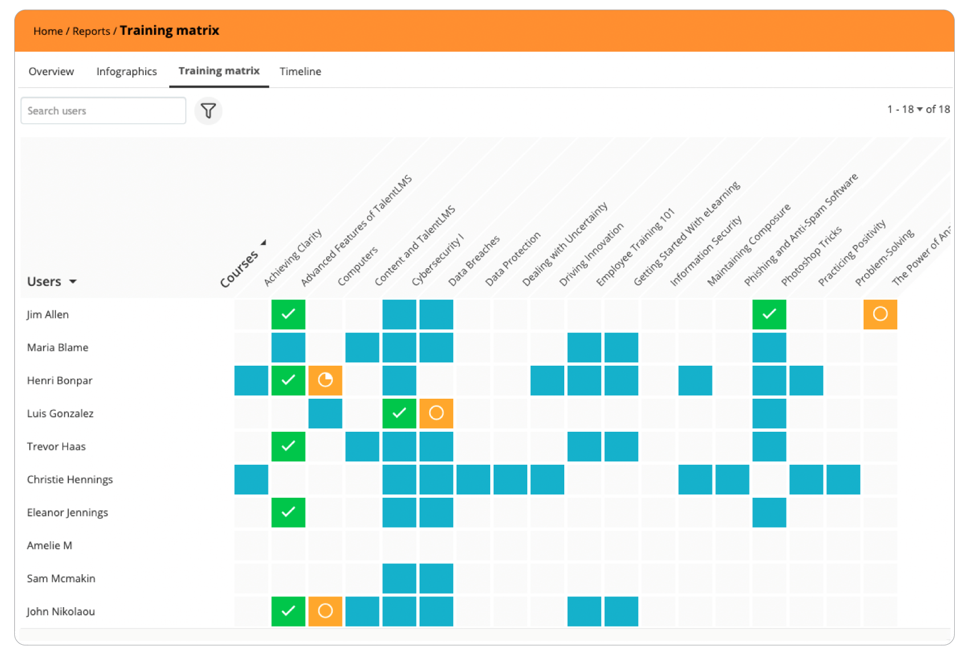This screenshot has width=969, height=655.
Task: Click Luis Gonzalez's green checkmark cell
Action: (399, 414)
